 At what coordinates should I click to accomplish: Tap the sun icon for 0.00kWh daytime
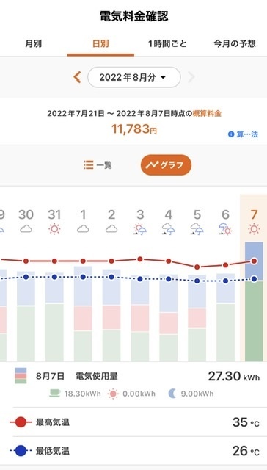click(x=114, y=394)
